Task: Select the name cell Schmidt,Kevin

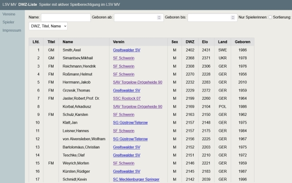Action: click(74, 180)
